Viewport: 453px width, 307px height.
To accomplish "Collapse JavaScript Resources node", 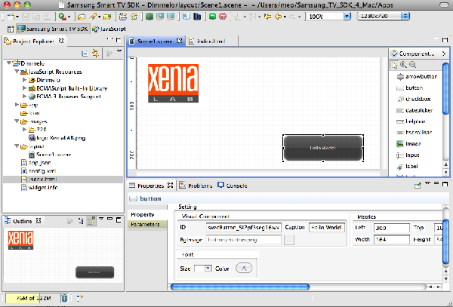I will 17,72.
